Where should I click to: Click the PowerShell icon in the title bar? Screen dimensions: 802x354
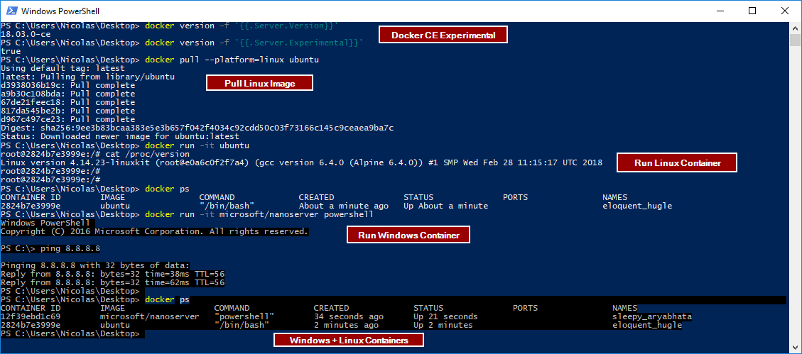click(x=12, y=11)
